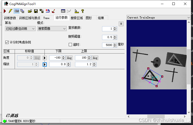This screenshot has height=125, width=193.
Task: Toggle the 角度 range arrow button
Action: click(45, 58)
